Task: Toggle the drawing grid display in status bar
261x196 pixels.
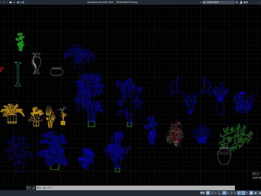Action: pyautogui.click(x=208, y=193)
